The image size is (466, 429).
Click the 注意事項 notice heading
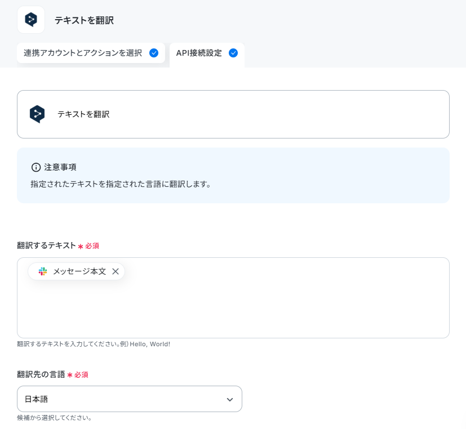(60, 167)
